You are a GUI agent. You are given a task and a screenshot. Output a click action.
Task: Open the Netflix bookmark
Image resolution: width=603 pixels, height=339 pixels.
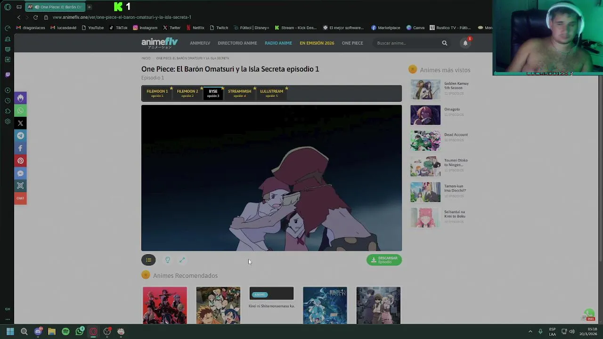click(x=195, y=28)
